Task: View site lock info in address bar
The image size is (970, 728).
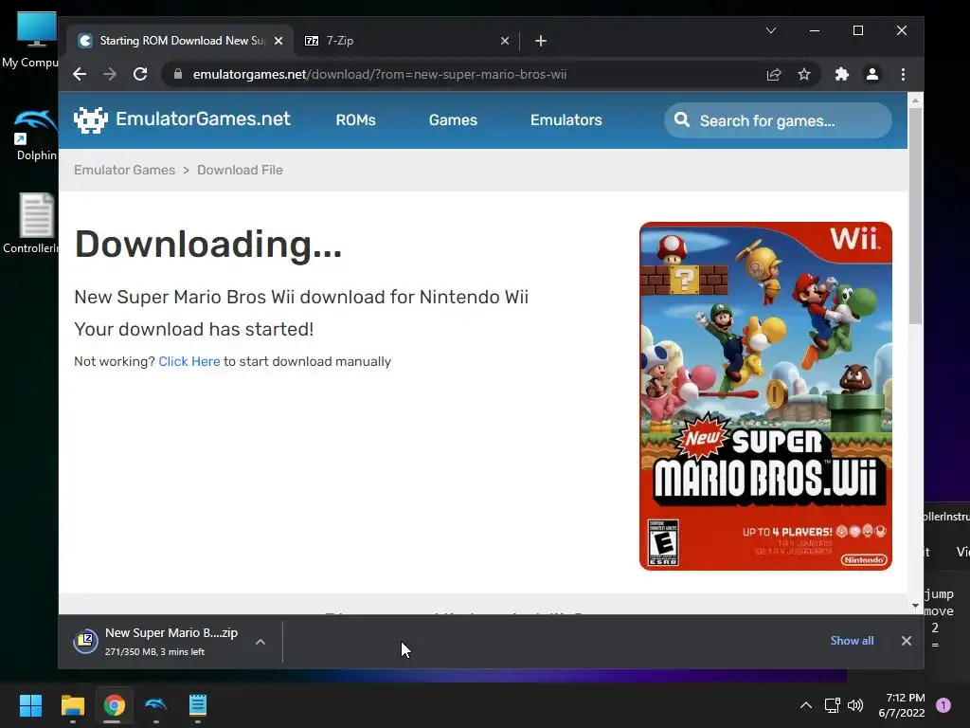Action: tap(178, 74)
